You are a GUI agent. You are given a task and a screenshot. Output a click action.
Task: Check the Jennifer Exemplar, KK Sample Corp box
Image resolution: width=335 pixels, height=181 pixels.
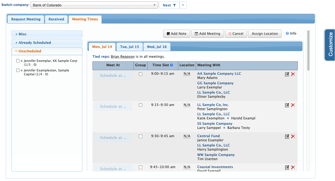coord(18,61)
